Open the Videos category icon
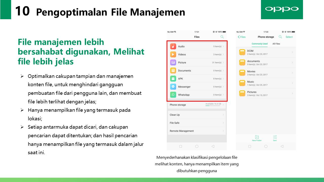The width and height of the screenshot is (324, 182). pyautogui.click(x=173, y=54)
